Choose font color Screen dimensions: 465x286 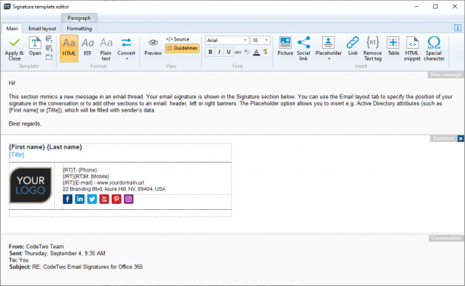click(257, 52)
